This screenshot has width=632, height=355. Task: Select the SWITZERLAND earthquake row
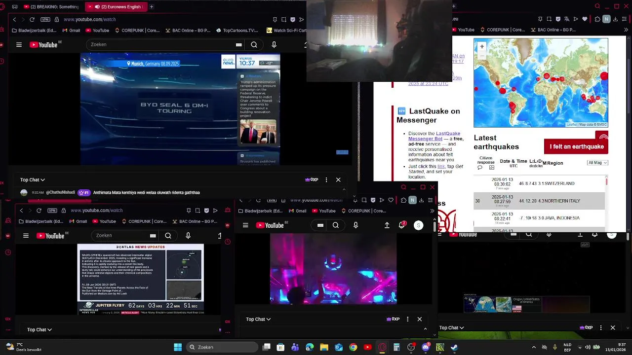(539, 183)
